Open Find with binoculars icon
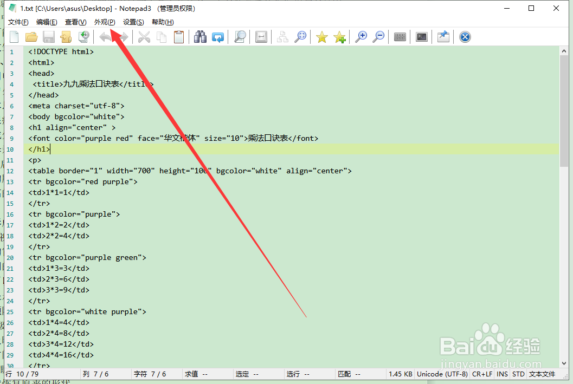Image resolution: width=573 pixels, height=384 pixels. [200, 37]
